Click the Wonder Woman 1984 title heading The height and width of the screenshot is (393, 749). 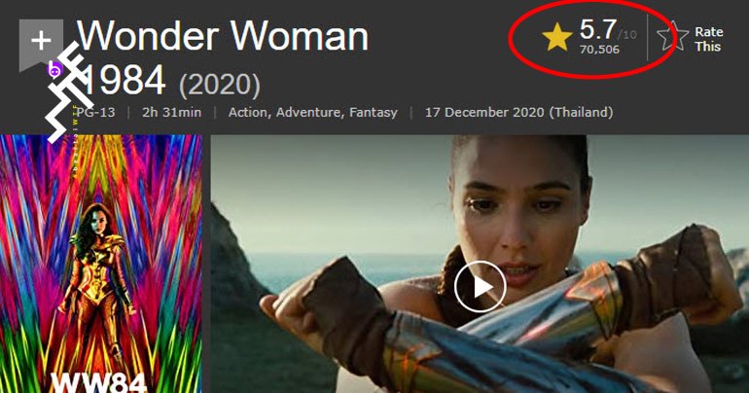coord(222,57)
